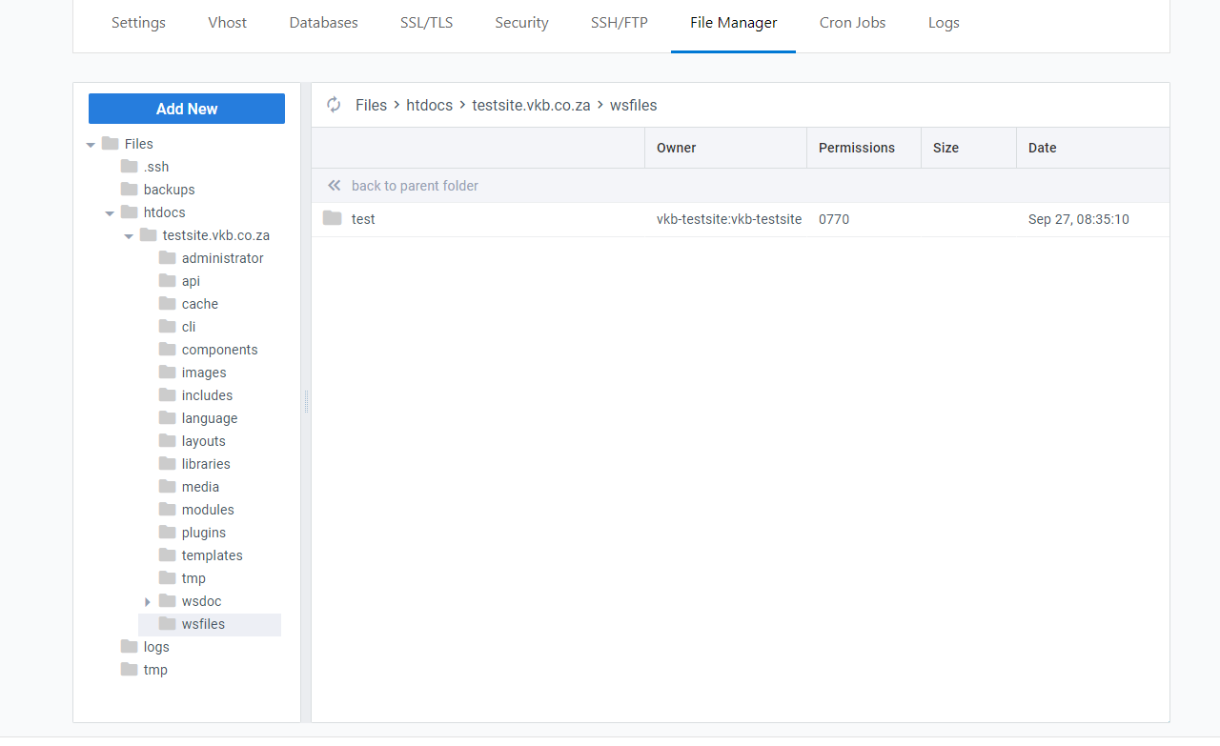The width and height of the screenshot is (1220, 746).
Task: Click the logs folder in the sidebar
Action: tap(154, 646)
